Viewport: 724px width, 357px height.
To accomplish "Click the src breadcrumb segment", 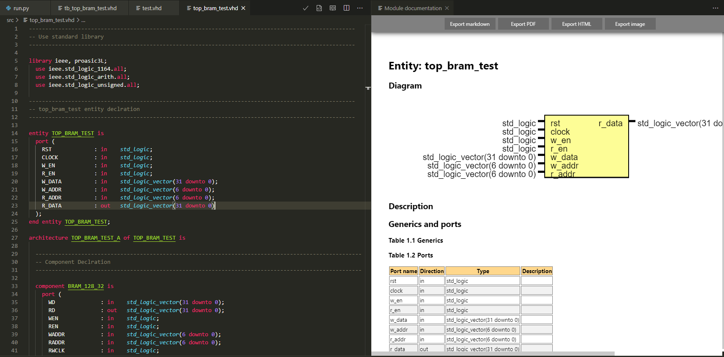I will pos(10,20).
